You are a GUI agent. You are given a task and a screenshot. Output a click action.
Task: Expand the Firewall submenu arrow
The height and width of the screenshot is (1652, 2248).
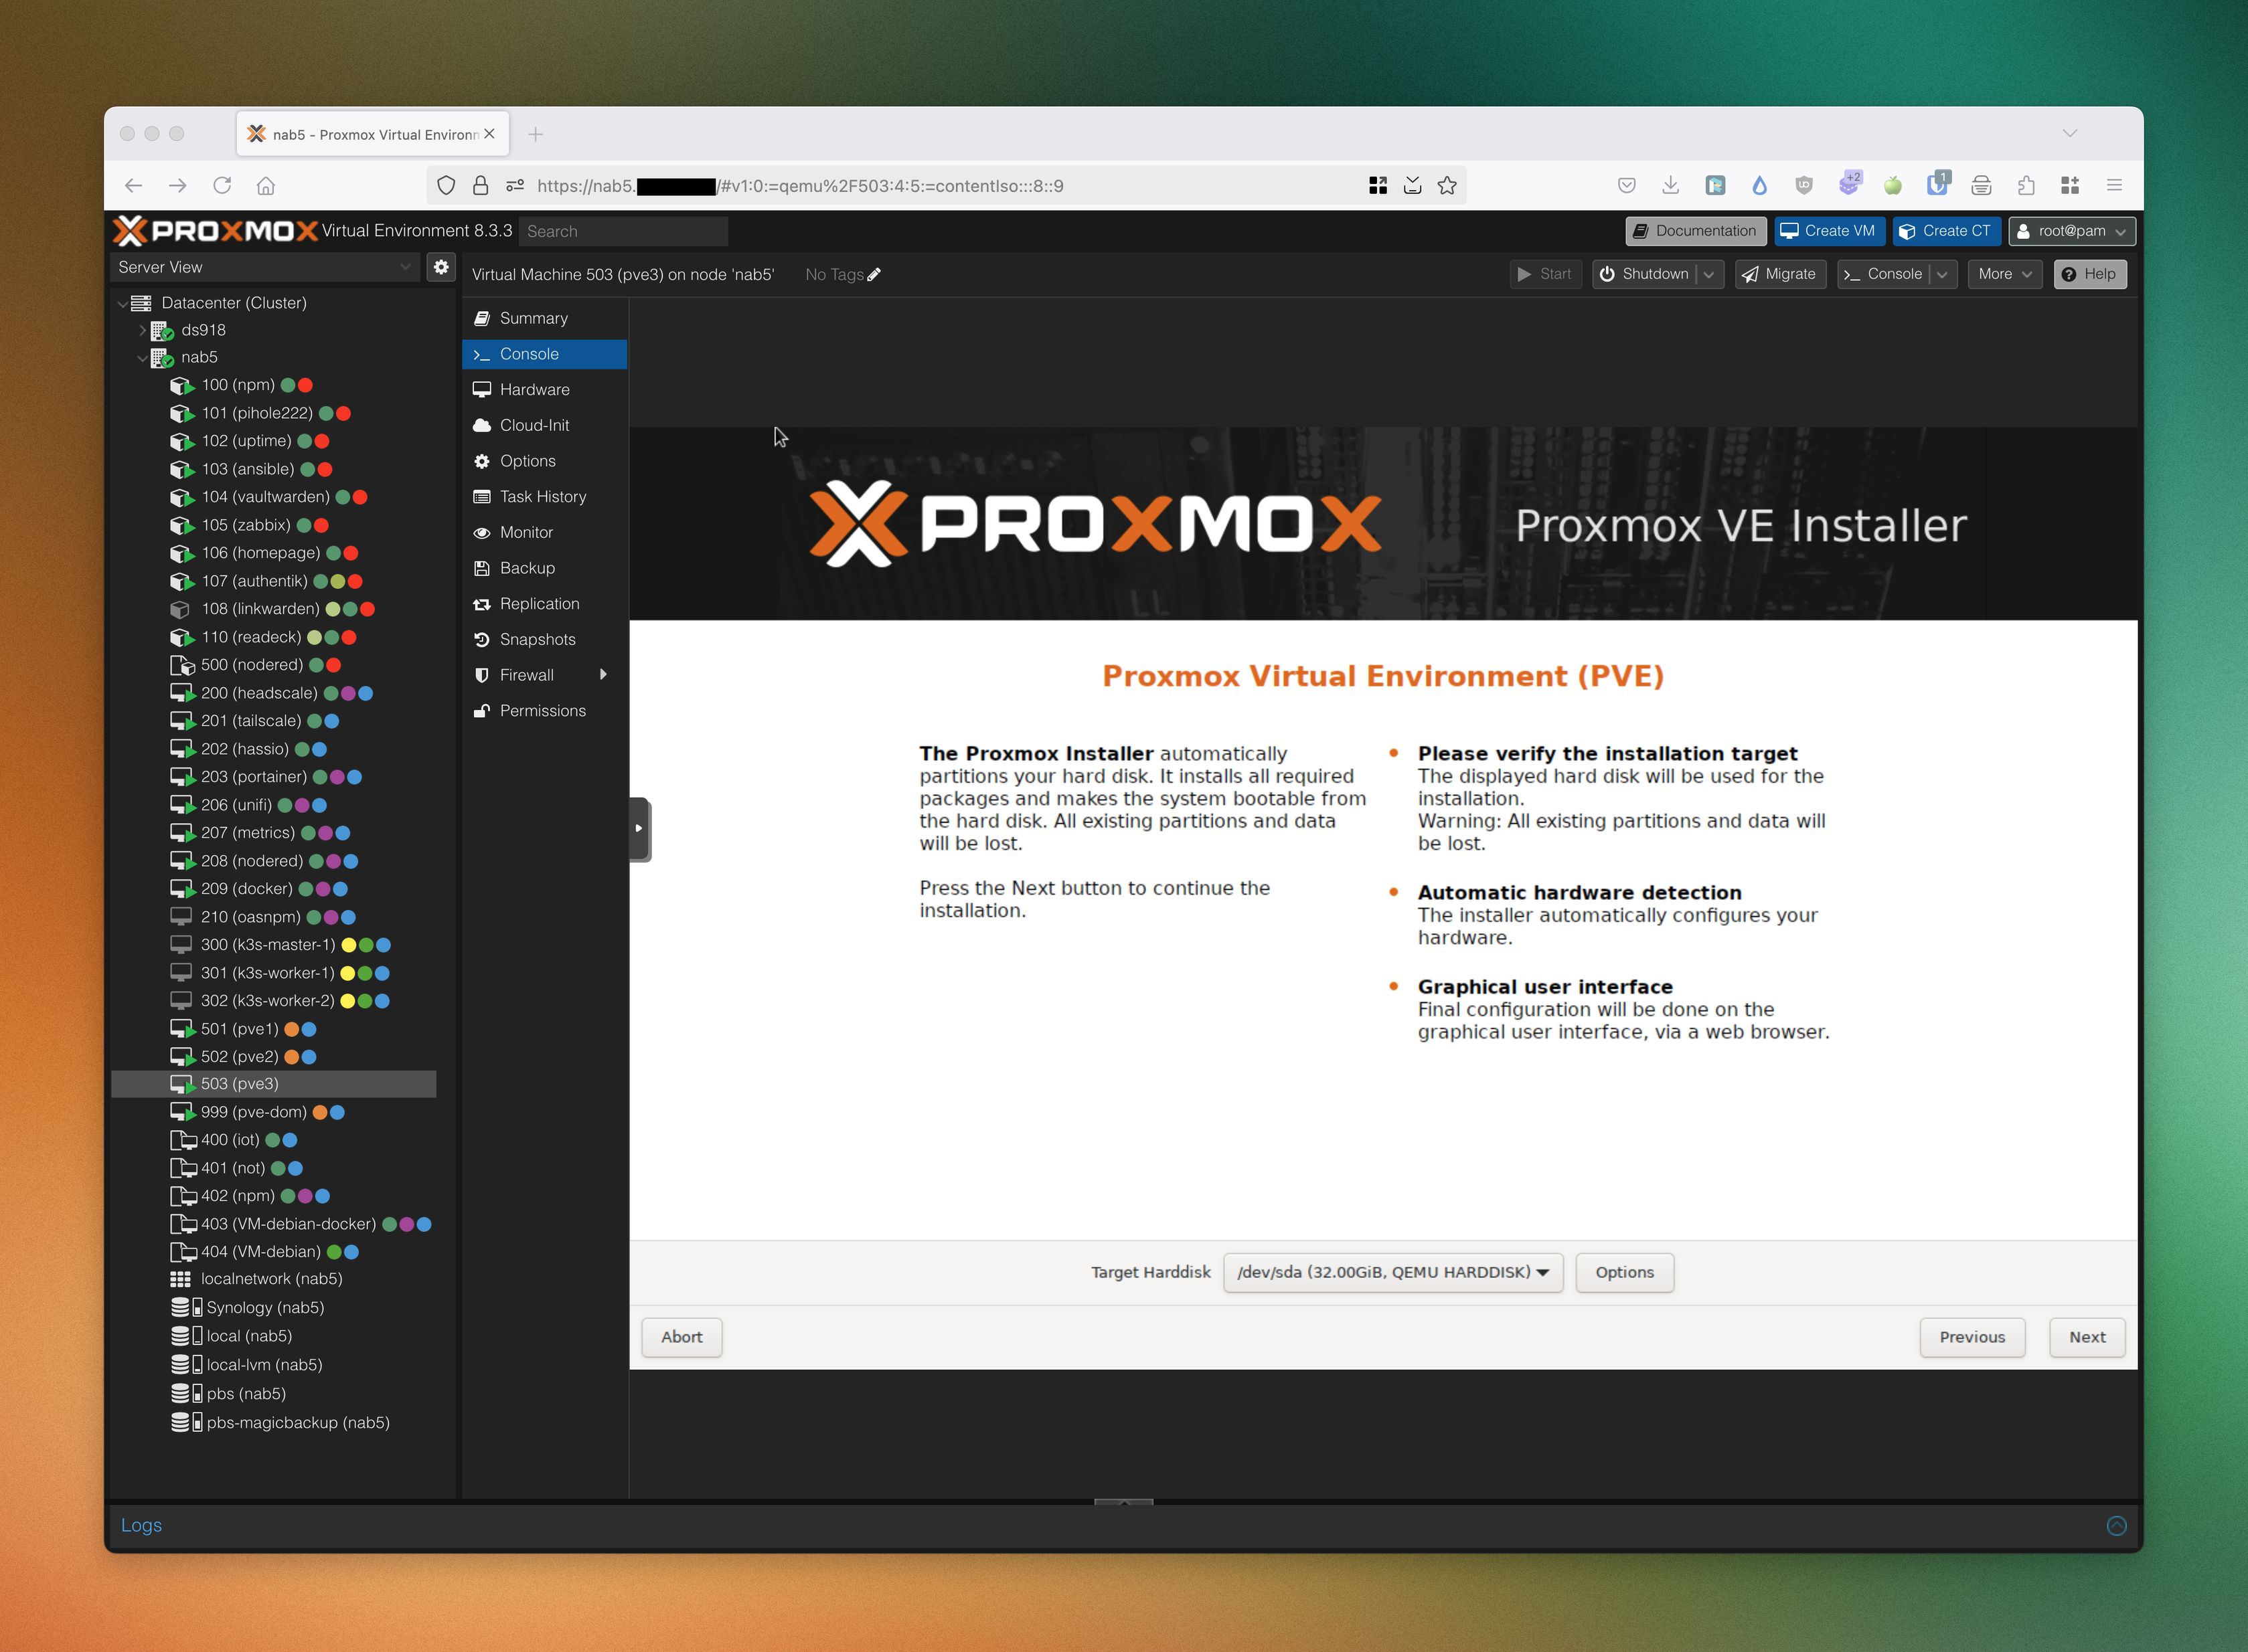[603, 675]
